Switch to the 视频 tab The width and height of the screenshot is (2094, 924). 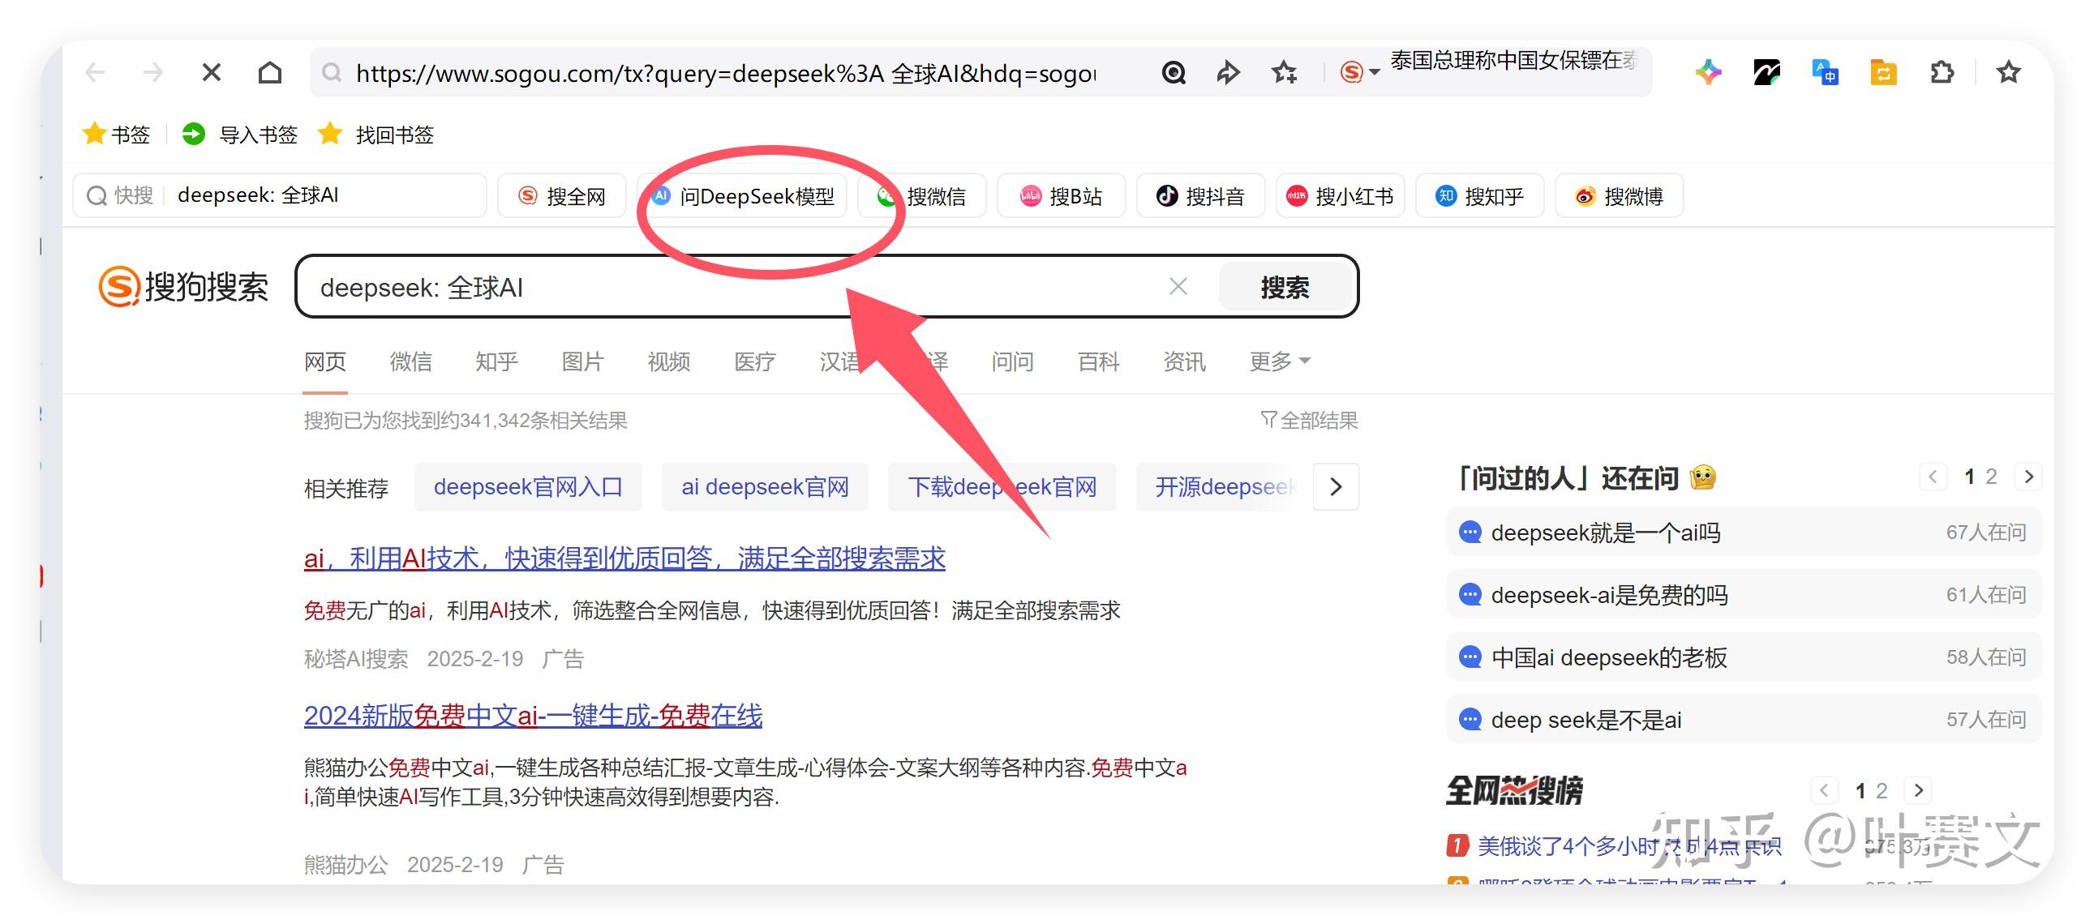pyautogui.click(x=669, y=361)
